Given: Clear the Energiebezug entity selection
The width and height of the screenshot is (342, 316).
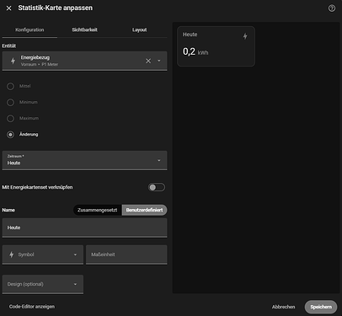Looking at the screenshot, I should pos(148,61).
